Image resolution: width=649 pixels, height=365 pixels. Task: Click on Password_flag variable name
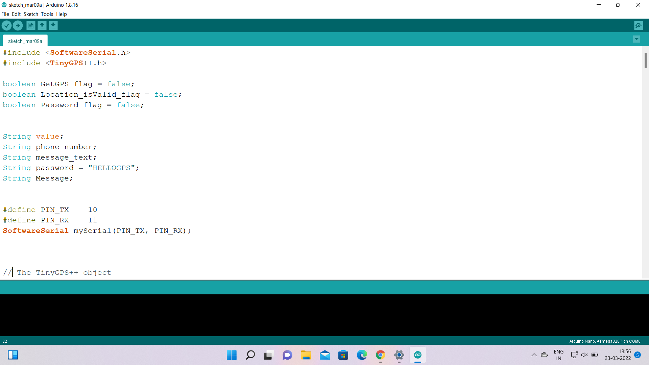[x=71, y=105]
